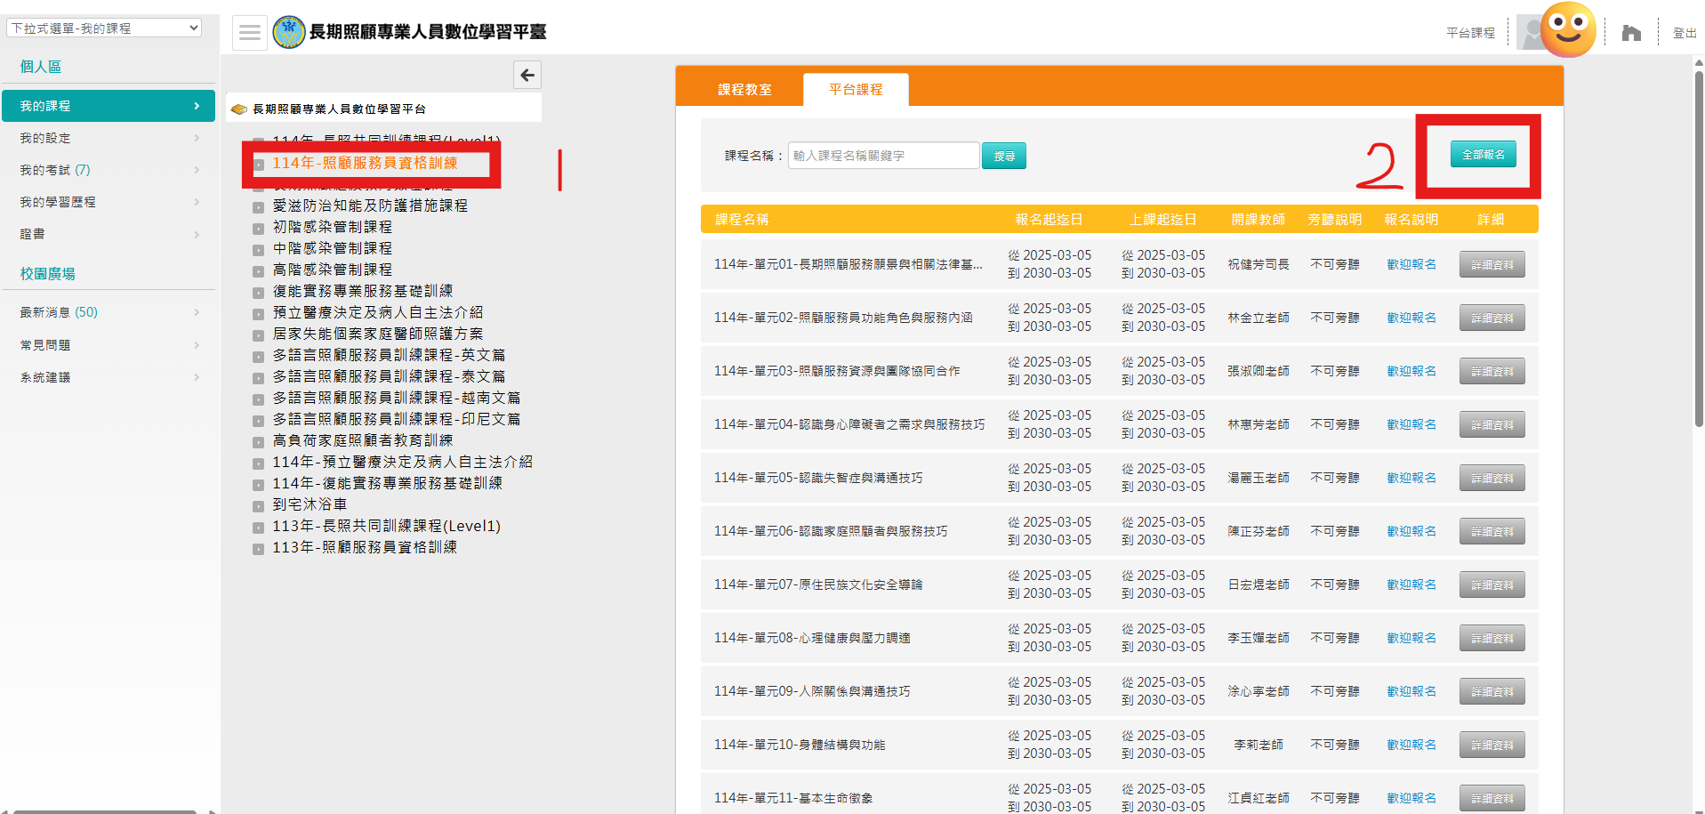Screen dimensions: 1705x814
Task: Click the 搜尋 search button
Action: point(1003,156)
